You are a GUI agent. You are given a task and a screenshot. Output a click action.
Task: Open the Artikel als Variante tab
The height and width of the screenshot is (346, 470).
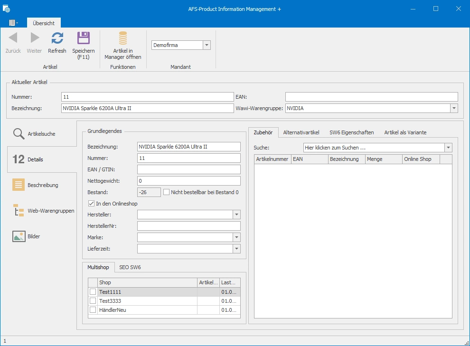click(405, 132)
